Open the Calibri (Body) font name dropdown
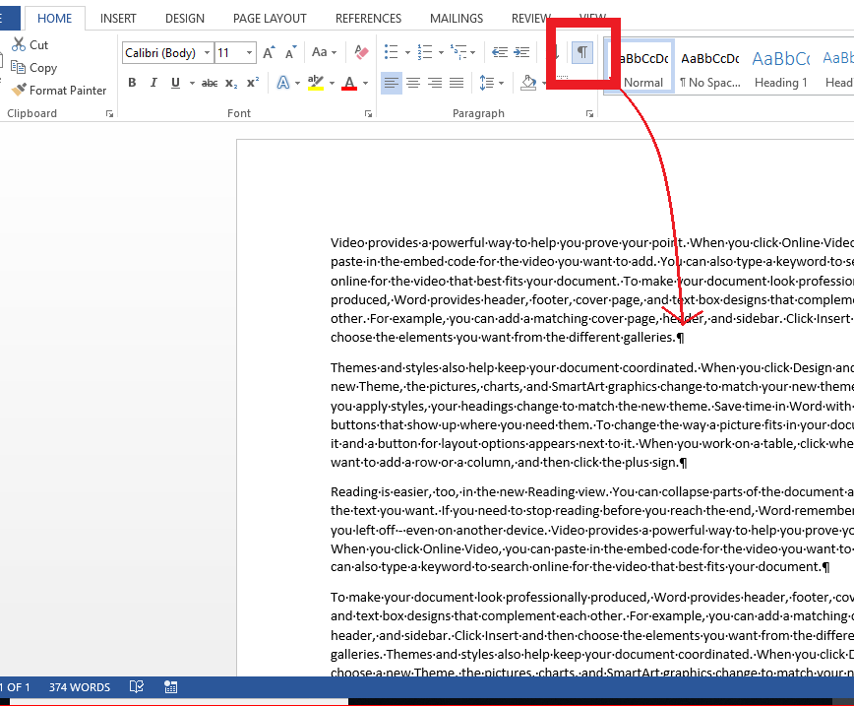This screenshot has width=854, height=706. (207, 53)
